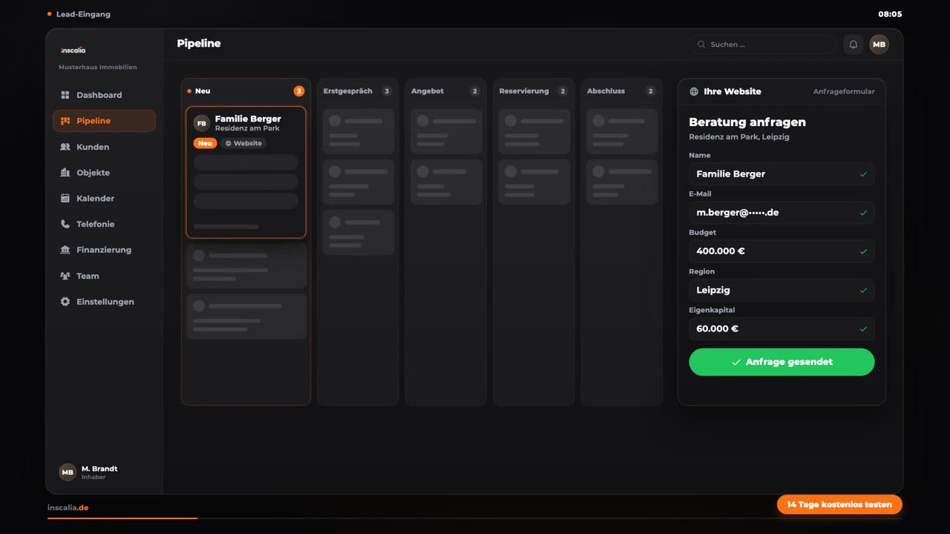950x534 pixels.
Task: Open the Kalender page
Action: (x=104, y=198)
